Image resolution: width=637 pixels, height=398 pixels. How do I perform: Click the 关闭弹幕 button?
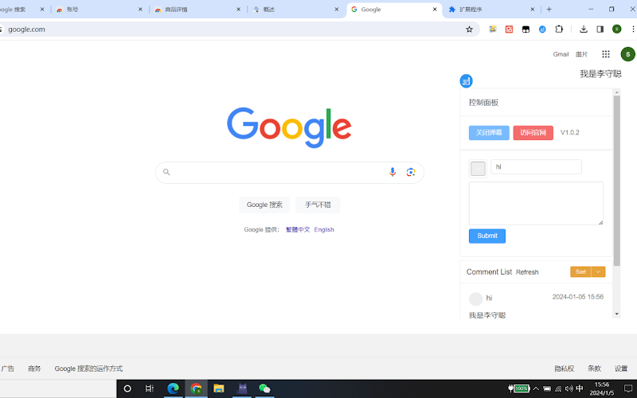click(489, 133)
